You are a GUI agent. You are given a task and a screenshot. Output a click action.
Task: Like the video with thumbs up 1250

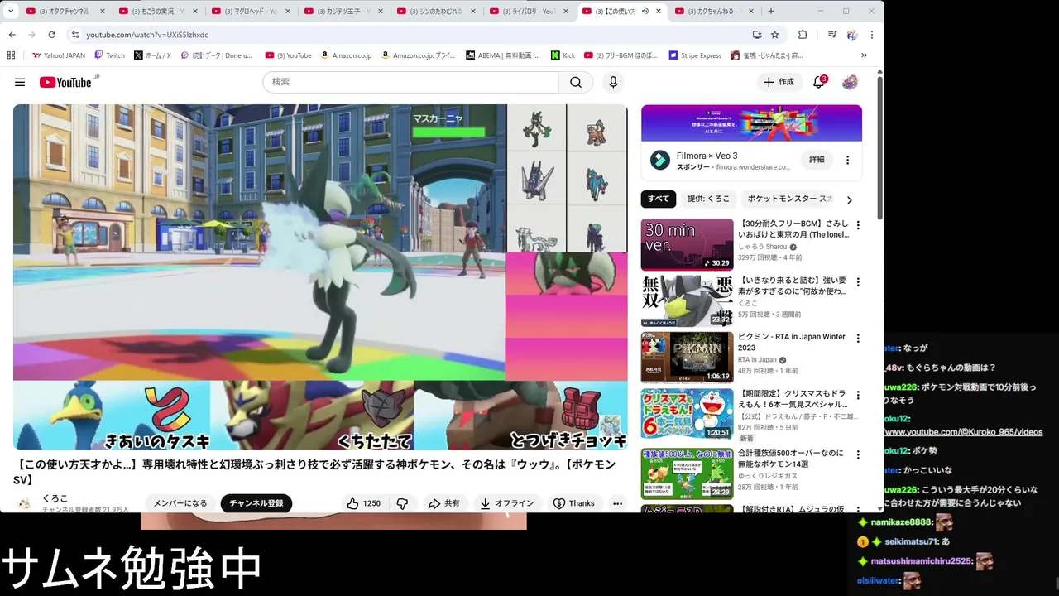[363, 503]
